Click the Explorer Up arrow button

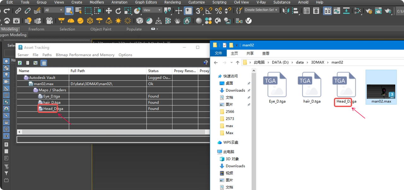pyautogui.click(x=238, y=62)
